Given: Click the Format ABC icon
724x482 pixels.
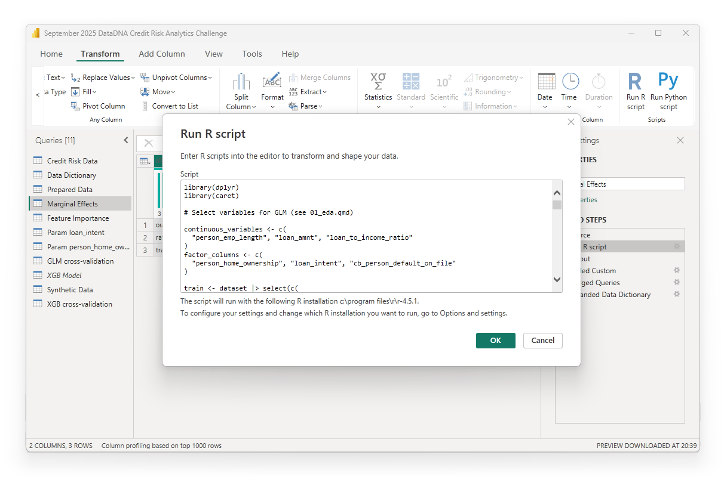Looking at the screenshot, I should pos(272,82).
